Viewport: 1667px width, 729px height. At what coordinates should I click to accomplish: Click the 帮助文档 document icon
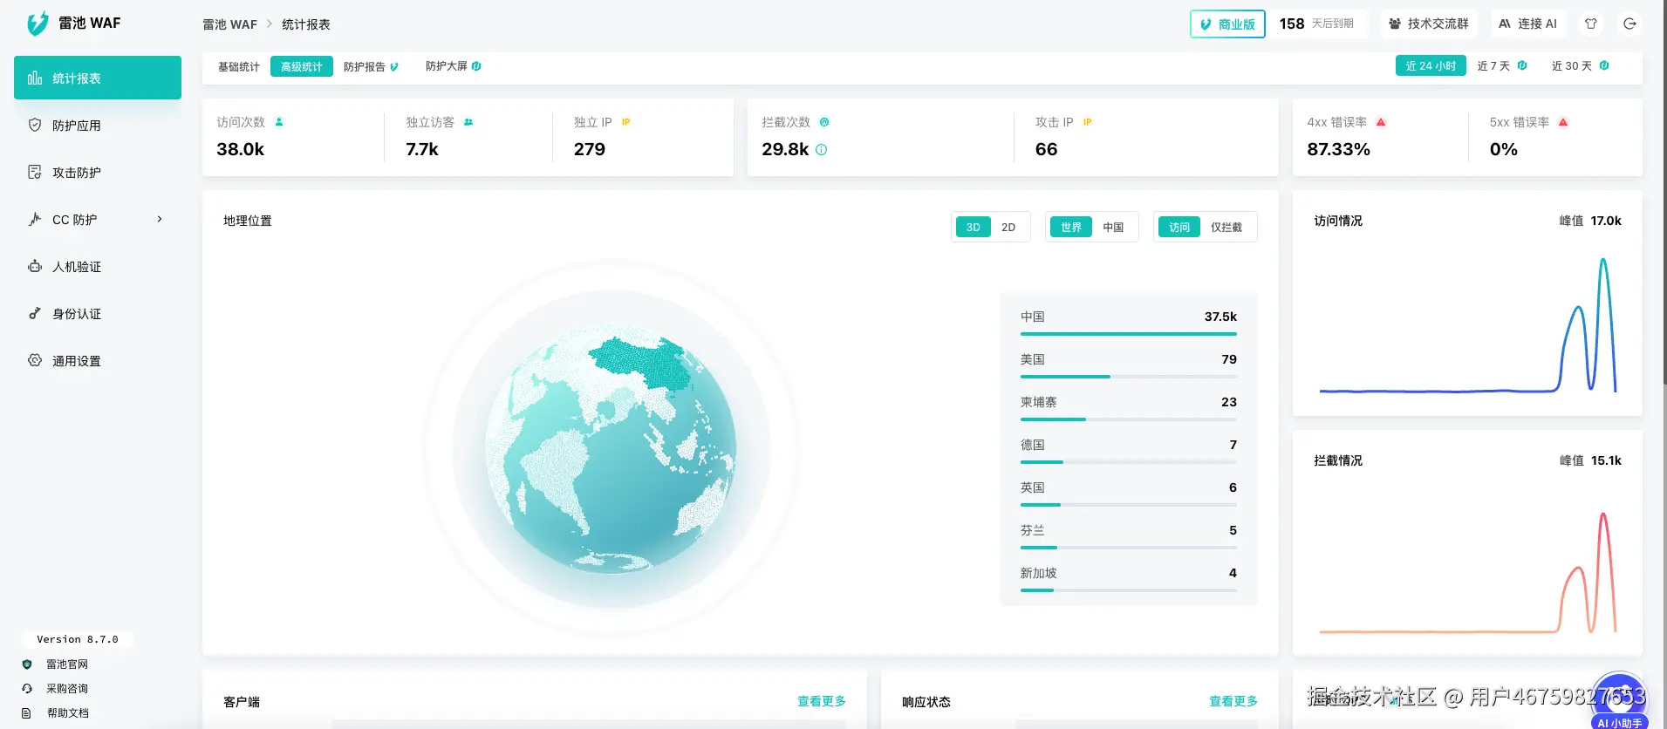pos(27,713)
